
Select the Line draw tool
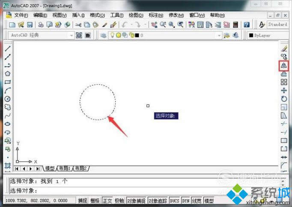pos(8,48)
